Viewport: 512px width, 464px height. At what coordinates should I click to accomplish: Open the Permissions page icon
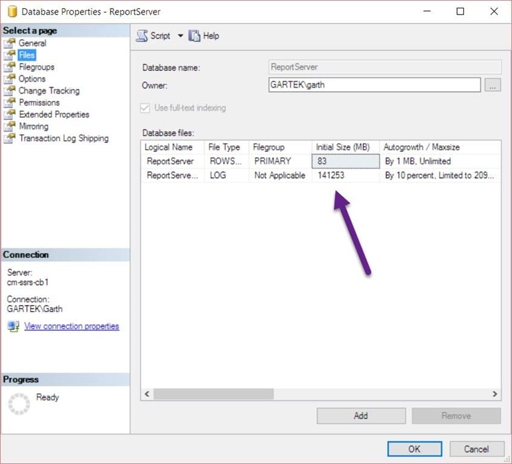click(x=10, y=103)
